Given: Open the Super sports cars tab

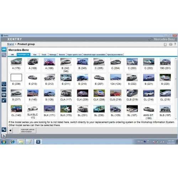Looking at the screenshot, I should pos(74,54).
